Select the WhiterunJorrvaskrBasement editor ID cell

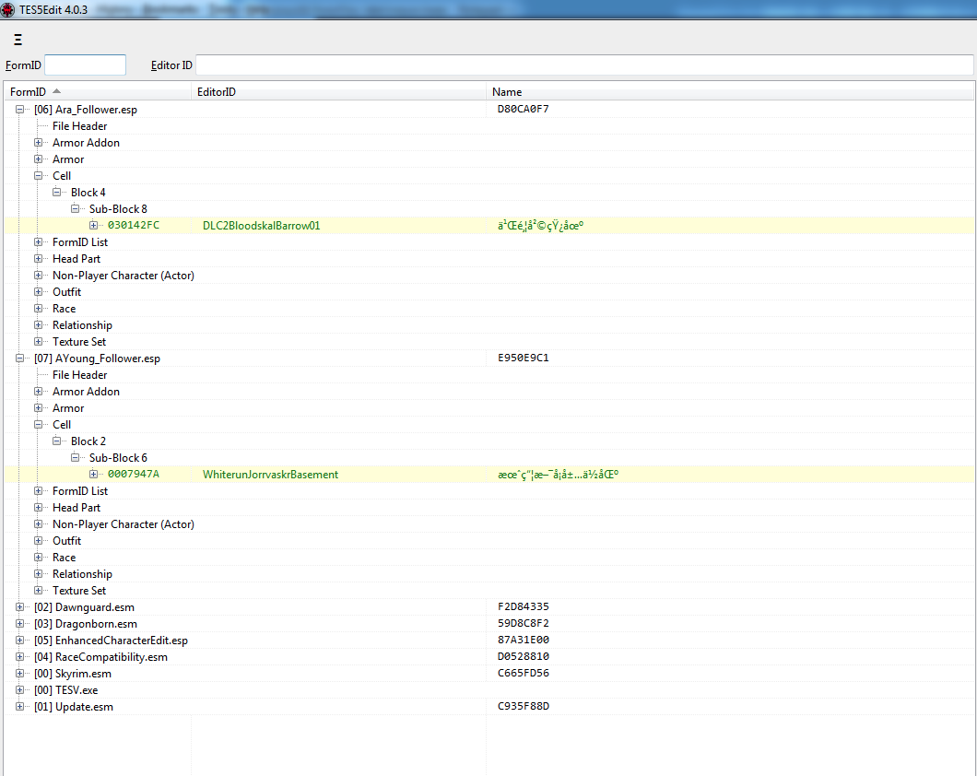[x=270, y=474]
